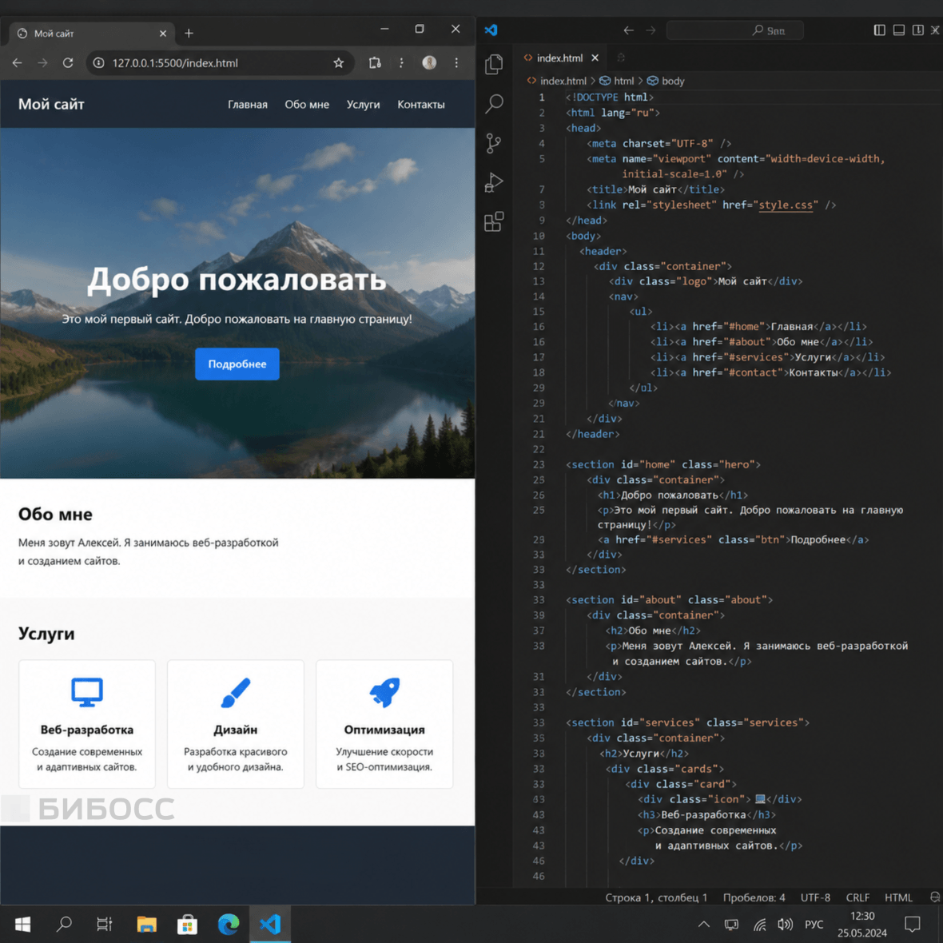This screenshot has width=943, height=943.
Task: Click the index.html breadcrumb item
Action: point(557,81)
